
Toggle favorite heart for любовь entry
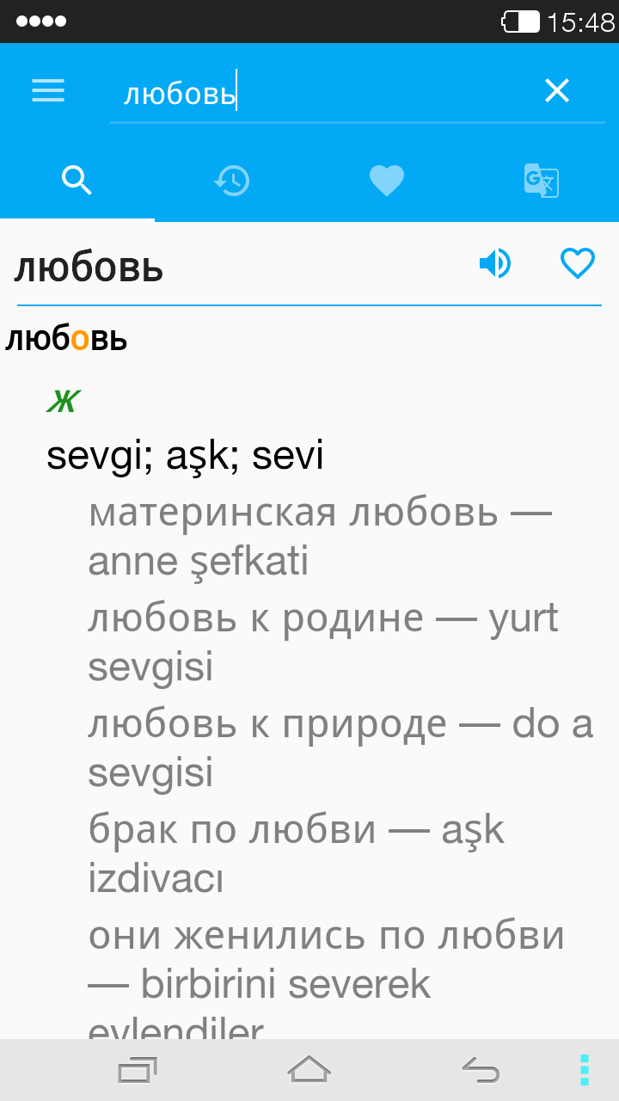[x=578, y=263]
